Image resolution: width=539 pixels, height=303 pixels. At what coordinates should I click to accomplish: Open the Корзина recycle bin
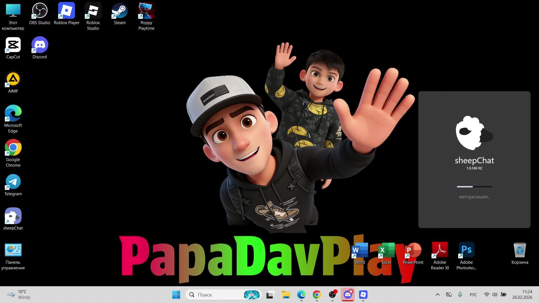tap(520, 250)
